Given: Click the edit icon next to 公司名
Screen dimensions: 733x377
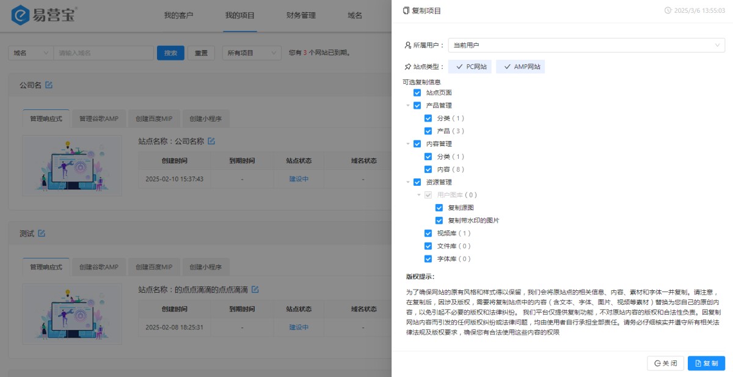Looking at the screenshot, I should click(49, 85).
